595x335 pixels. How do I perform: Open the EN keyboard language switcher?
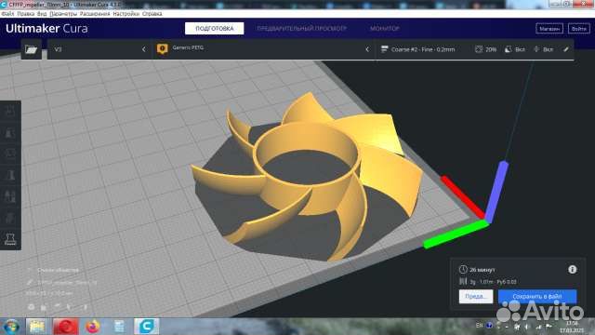coord(480,326)
